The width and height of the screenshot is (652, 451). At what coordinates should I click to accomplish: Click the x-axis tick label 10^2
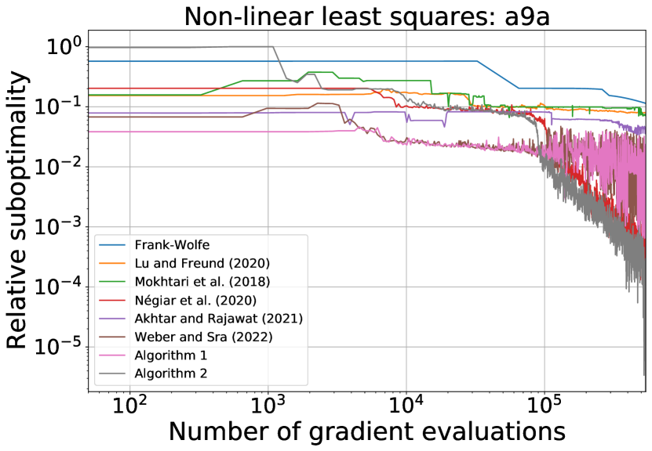pyautogui.click(x=130, y=405)
